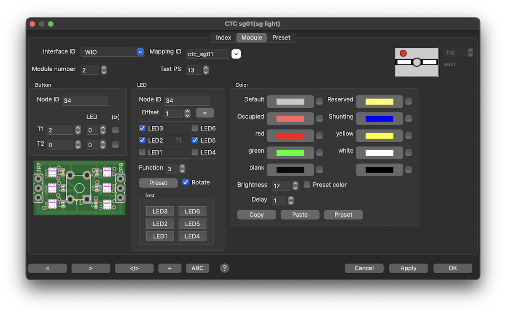The width and height of the screenshot is (506, 314).
Task: Click the help question mark icon
Action: coord(225,268)
